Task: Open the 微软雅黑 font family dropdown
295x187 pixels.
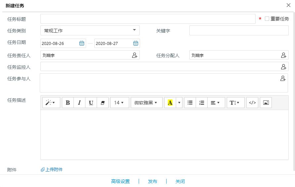Action: pyautogui.click(x=146, y=103)
